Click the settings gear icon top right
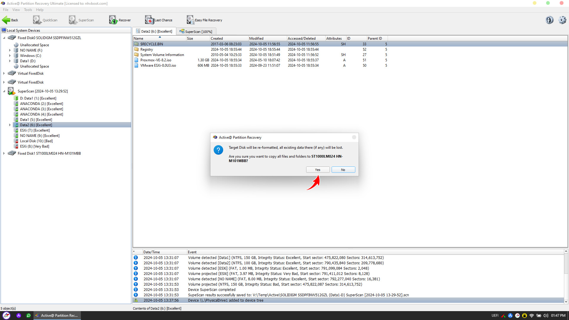The image size is (569, 320). pos(562,20)
